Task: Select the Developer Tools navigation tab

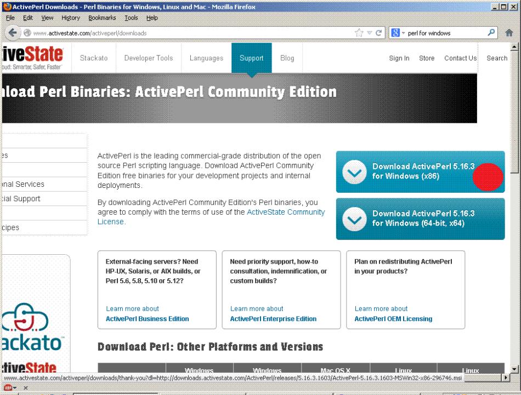Action: click(149, 58)
